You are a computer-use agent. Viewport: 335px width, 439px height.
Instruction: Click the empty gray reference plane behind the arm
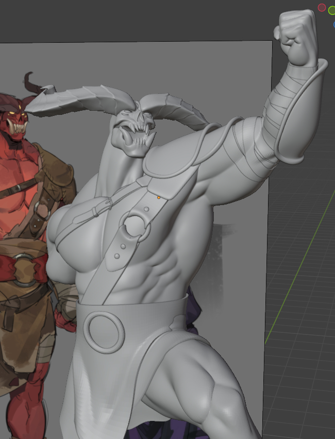point(242,258)
